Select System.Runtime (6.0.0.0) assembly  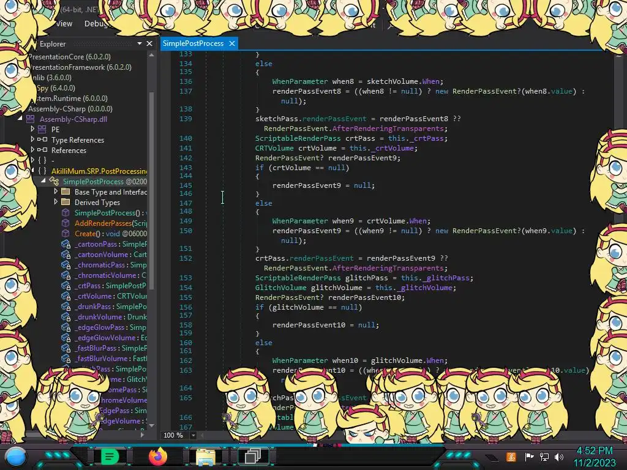72,99
